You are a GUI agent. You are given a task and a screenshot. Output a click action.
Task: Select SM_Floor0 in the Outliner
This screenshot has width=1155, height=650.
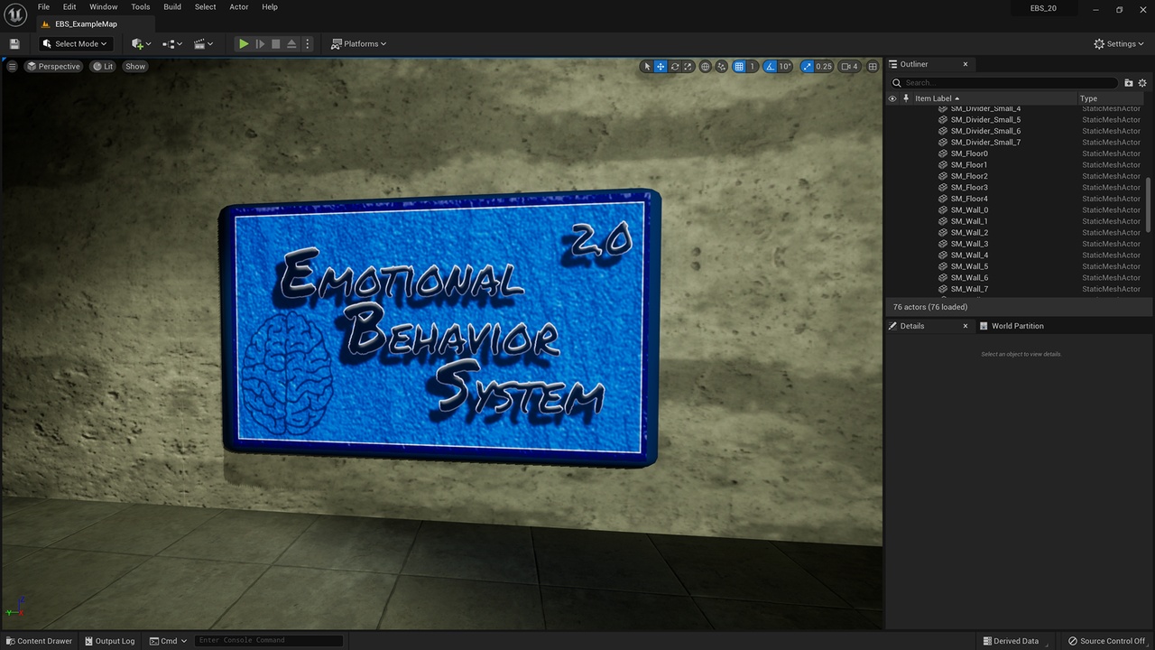coord(969,153)
